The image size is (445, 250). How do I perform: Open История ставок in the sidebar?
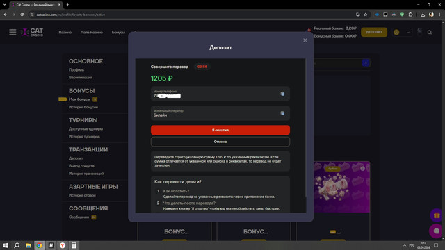pyautogui.click(x=82, y=195)
